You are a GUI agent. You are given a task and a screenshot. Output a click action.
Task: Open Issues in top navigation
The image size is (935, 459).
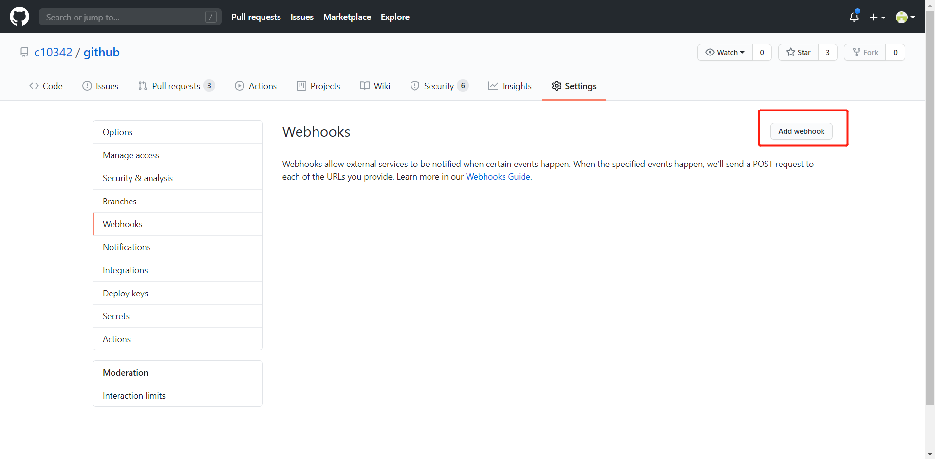coord(302,17)
